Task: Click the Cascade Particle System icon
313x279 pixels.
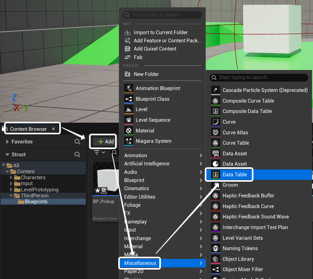Action: 215,90
